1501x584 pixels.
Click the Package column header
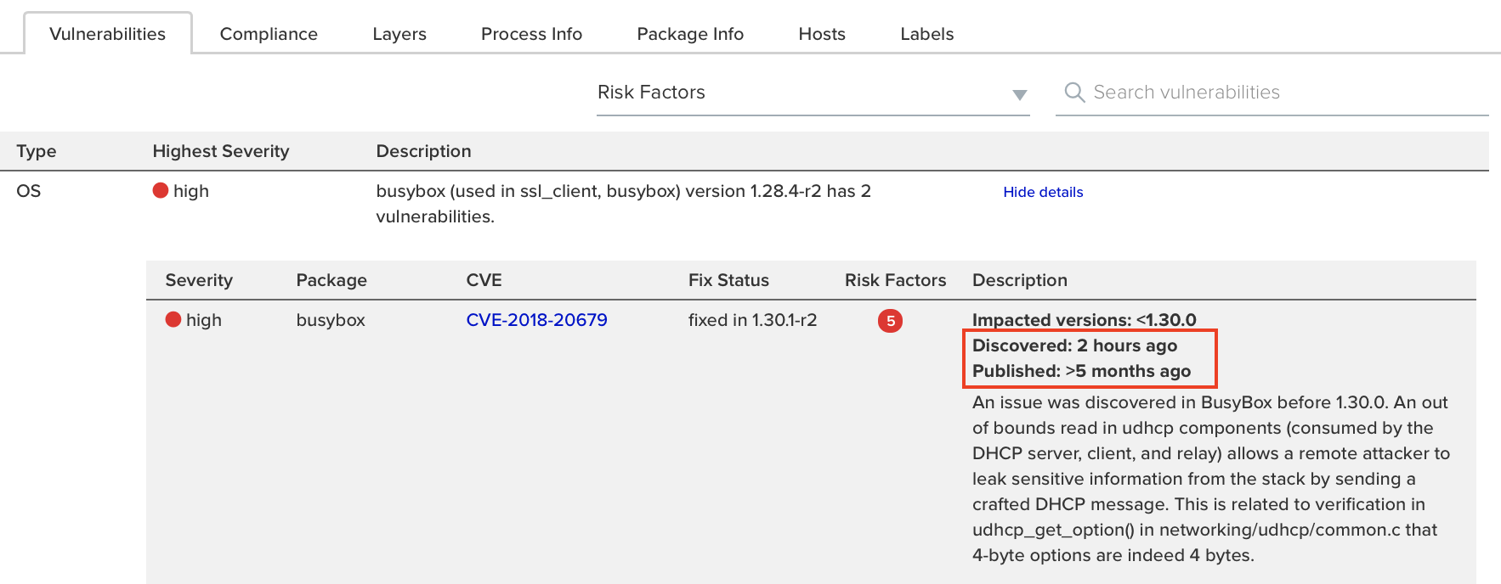click(331, 280)
